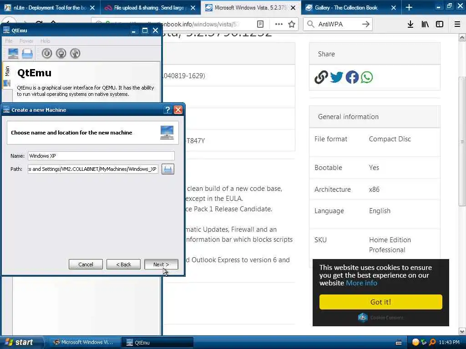
Task: Click the orange tray icon near clock
Action: (415, 343)
